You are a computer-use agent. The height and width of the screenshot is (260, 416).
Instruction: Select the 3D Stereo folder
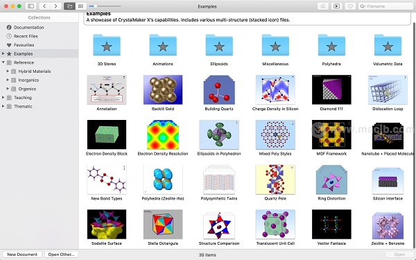[x=107, y=45]
